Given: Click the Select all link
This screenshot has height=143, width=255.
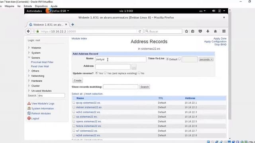Looking at the screenshot, I should [77, 94].
